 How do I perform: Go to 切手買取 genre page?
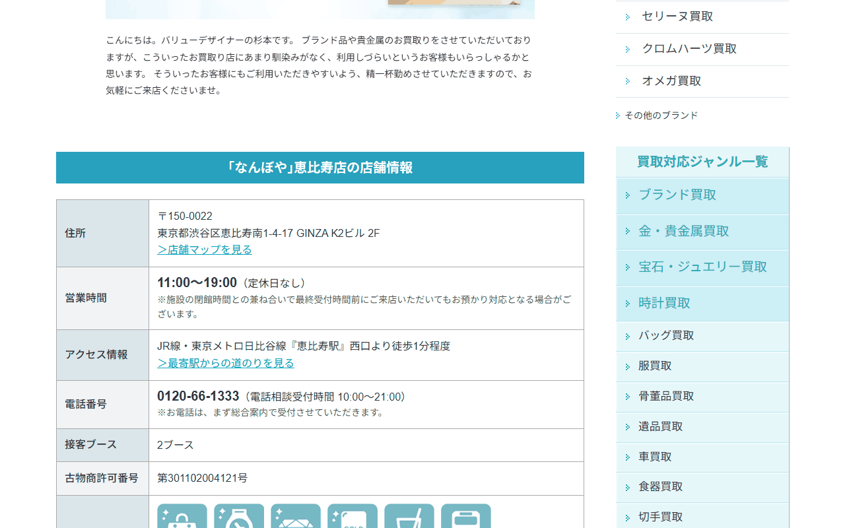(x=702, y=517)
